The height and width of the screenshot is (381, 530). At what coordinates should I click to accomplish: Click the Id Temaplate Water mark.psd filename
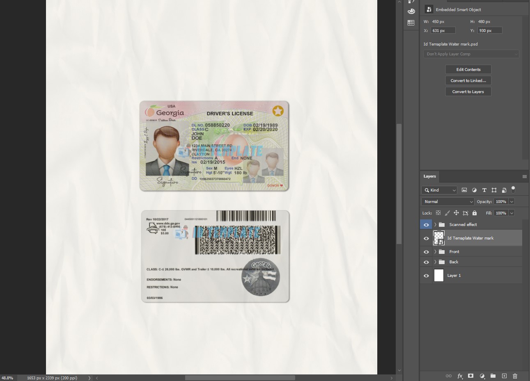click(x=451, y=44)
